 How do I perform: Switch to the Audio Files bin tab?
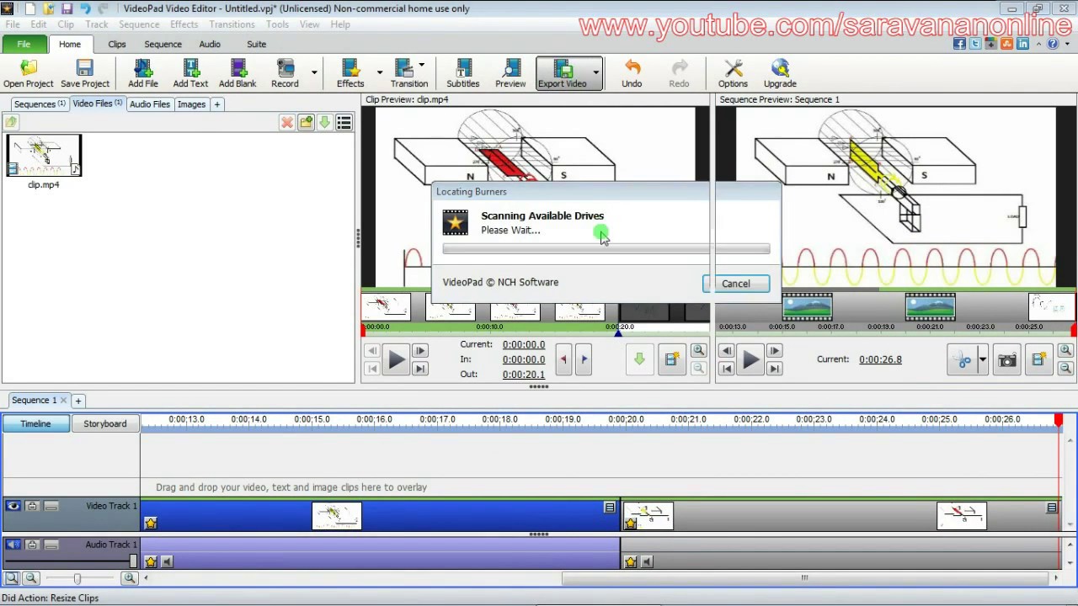pos(150,104)
